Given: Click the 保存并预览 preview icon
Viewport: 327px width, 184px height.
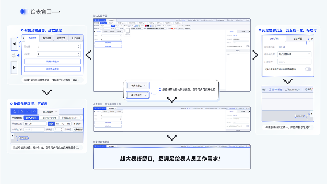Looking at the screenshot, I should click(x=270, y=89).
